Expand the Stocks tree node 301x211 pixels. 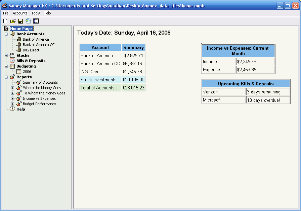pyautogui.click(x=6, y=55)
